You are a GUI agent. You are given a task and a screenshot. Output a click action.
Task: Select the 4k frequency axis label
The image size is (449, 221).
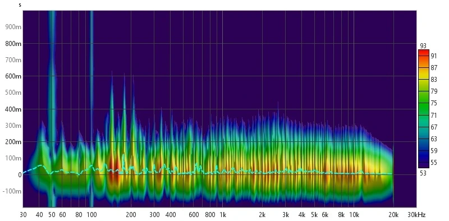click(302, 215)
